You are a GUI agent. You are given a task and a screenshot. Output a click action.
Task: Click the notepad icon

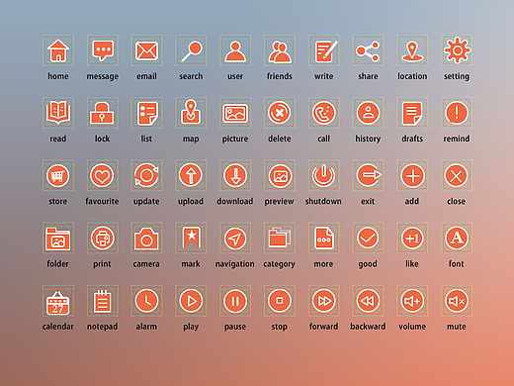[x=103, y=301]
